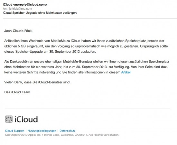Click the date 30. September 2012 in the text
This screenshot has height=145, width=177.
(64, 52)
